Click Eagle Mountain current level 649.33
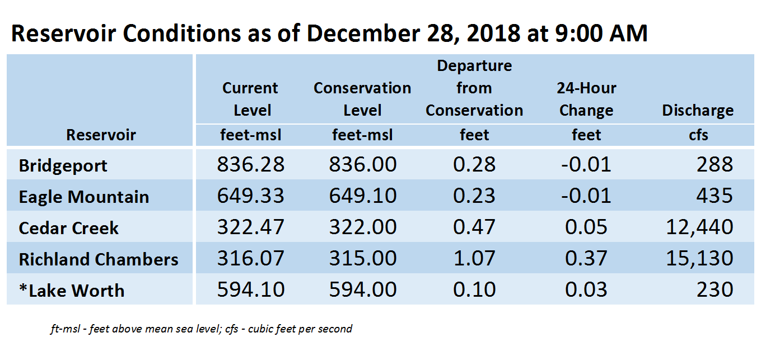The width and height of the screenshot is (761, 342). pyautogui.click(x=250, y=196)
